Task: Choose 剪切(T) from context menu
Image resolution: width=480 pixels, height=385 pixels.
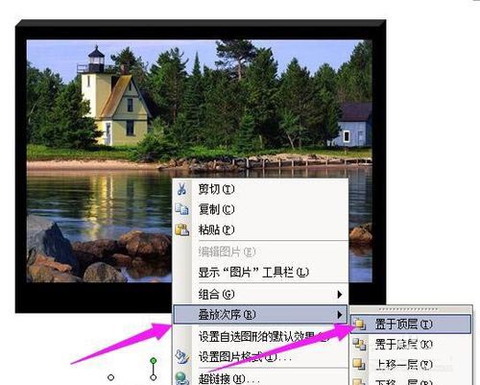Action: pyautogui.click(x=260, y=189)
